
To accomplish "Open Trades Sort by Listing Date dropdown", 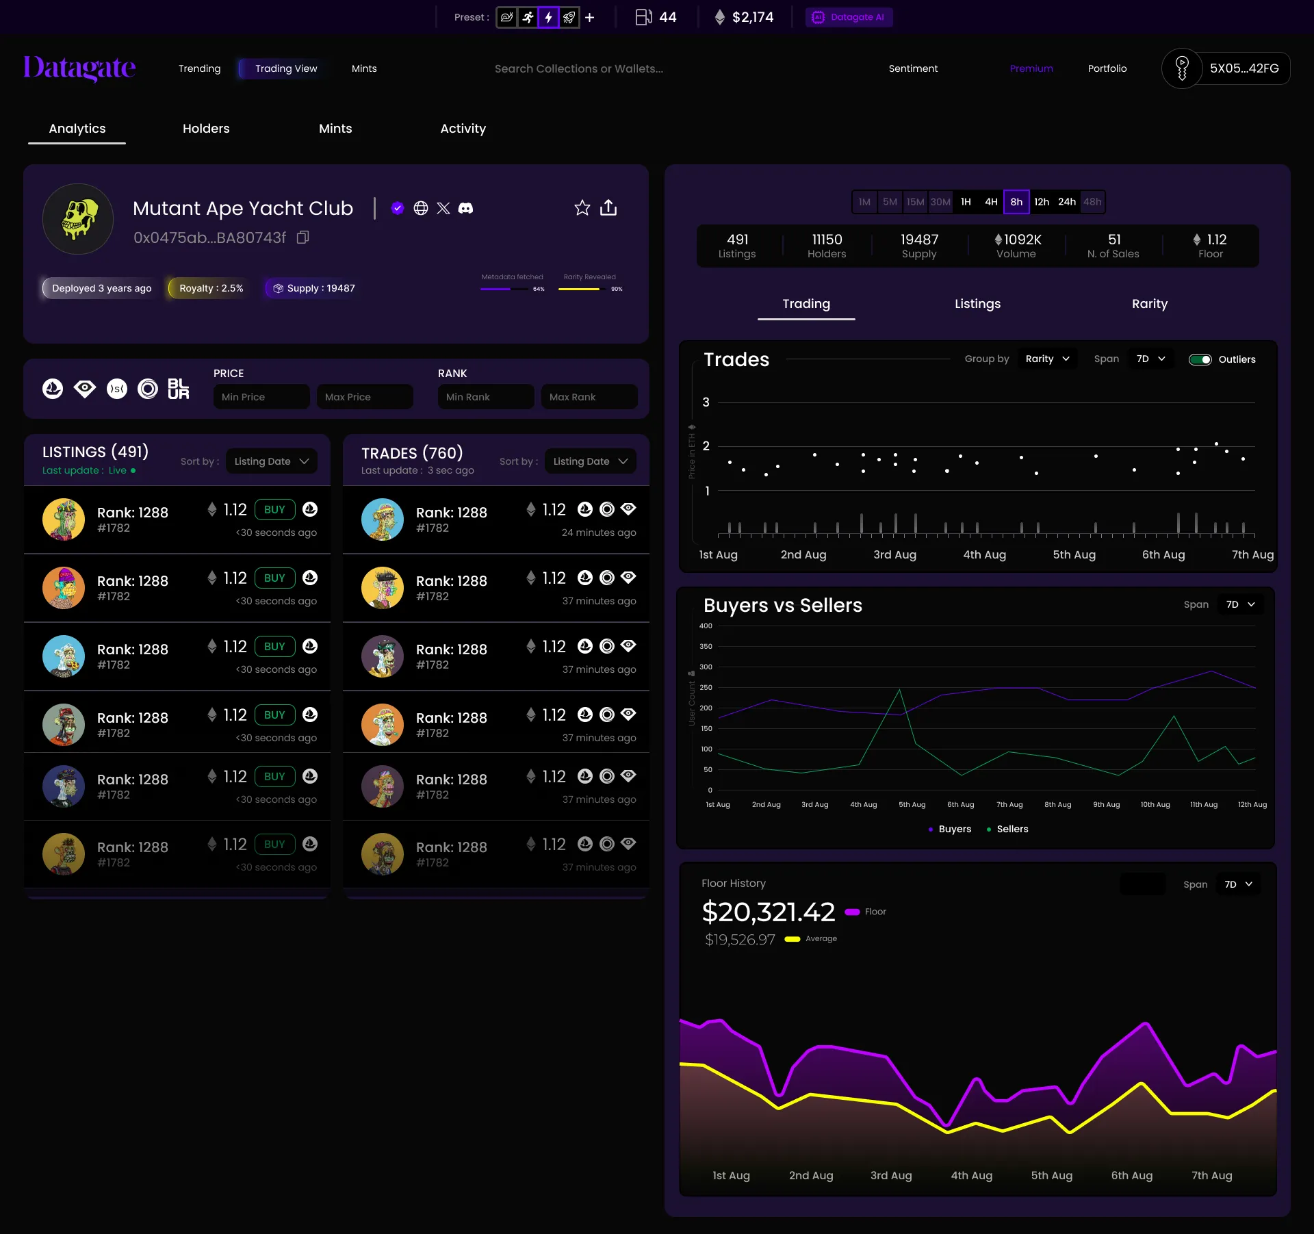I will pyautogui.click(x=591, y=461).
